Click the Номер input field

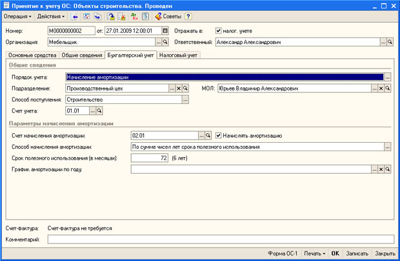(x=71, y=31)
